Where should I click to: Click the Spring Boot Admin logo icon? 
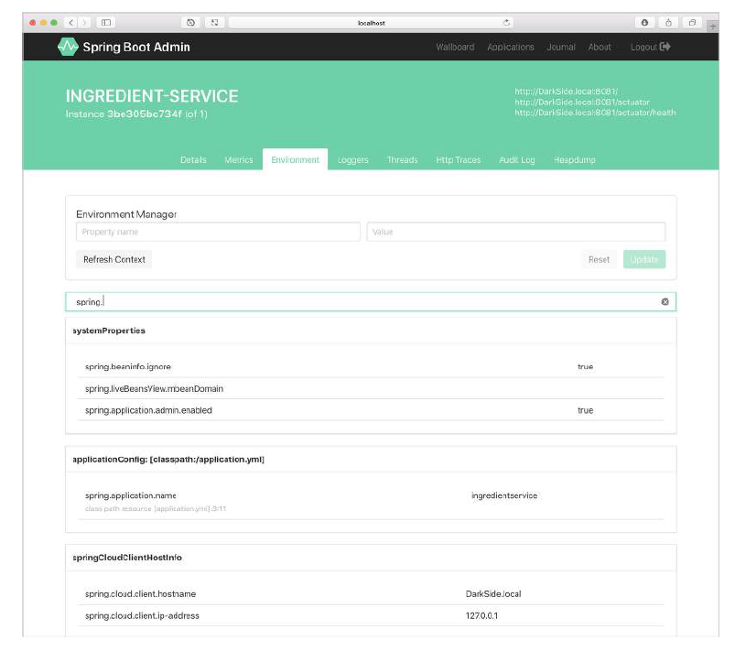tap(68, 47)
